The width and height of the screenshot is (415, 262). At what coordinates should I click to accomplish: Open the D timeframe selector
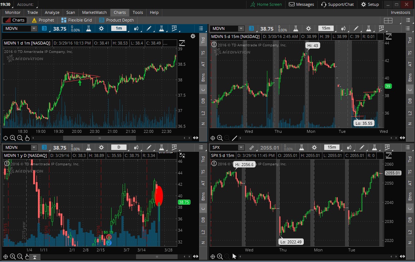click(119, 147)
